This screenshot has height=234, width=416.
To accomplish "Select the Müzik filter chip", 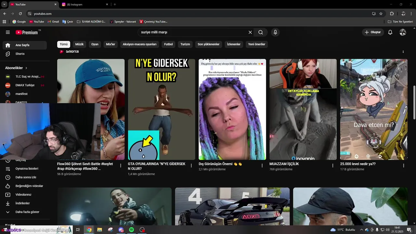I will tap(79, 44).
